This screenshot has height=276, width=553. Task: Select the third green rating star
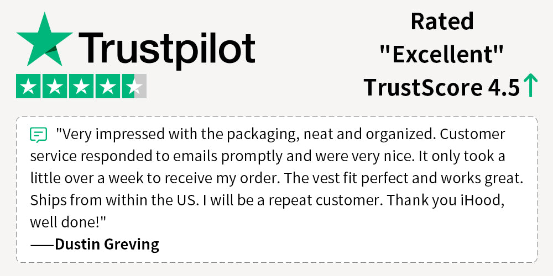pyautogui.click(x=81, y=86)
